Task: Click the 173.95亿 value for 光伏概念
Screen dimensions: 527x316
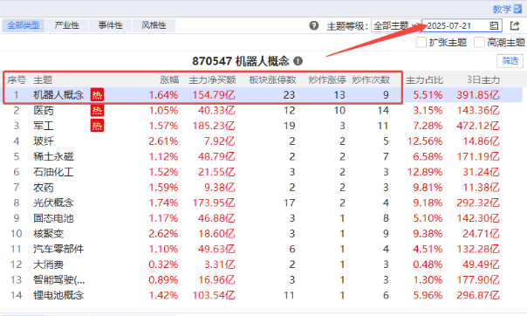Action: click(214, 203)
